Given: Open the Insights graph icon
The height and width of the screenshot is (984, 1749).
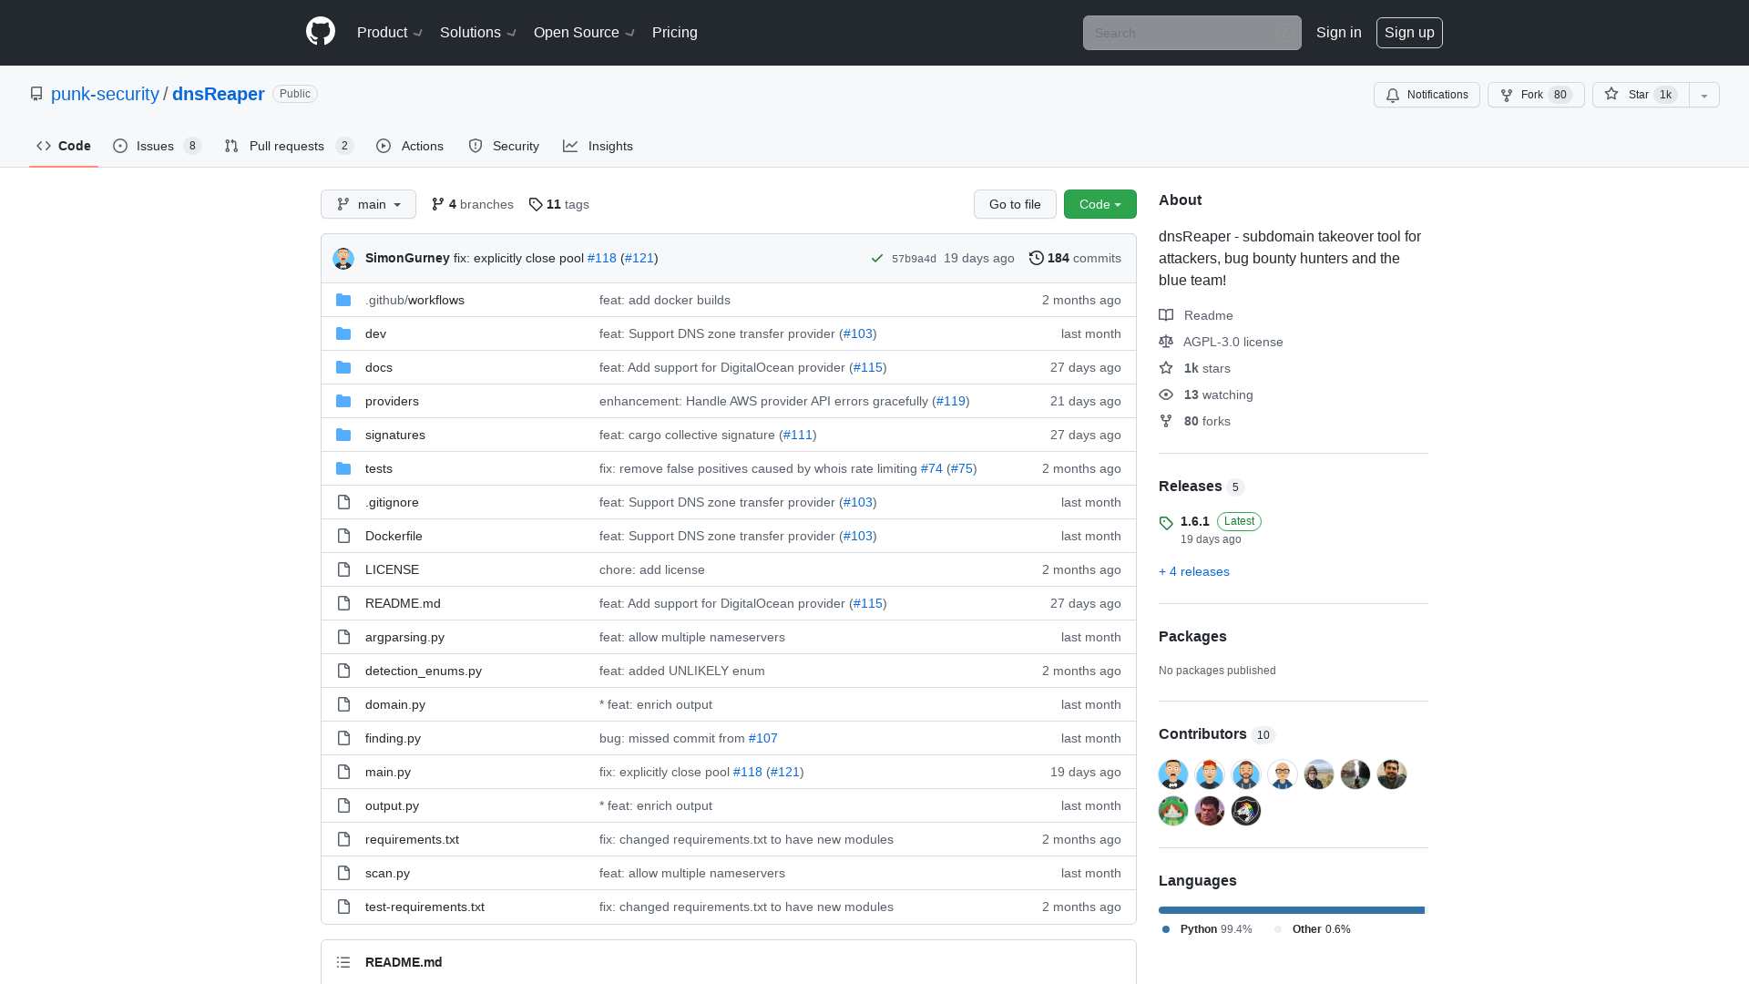Looking at the screenshot, I should point(570,146).
